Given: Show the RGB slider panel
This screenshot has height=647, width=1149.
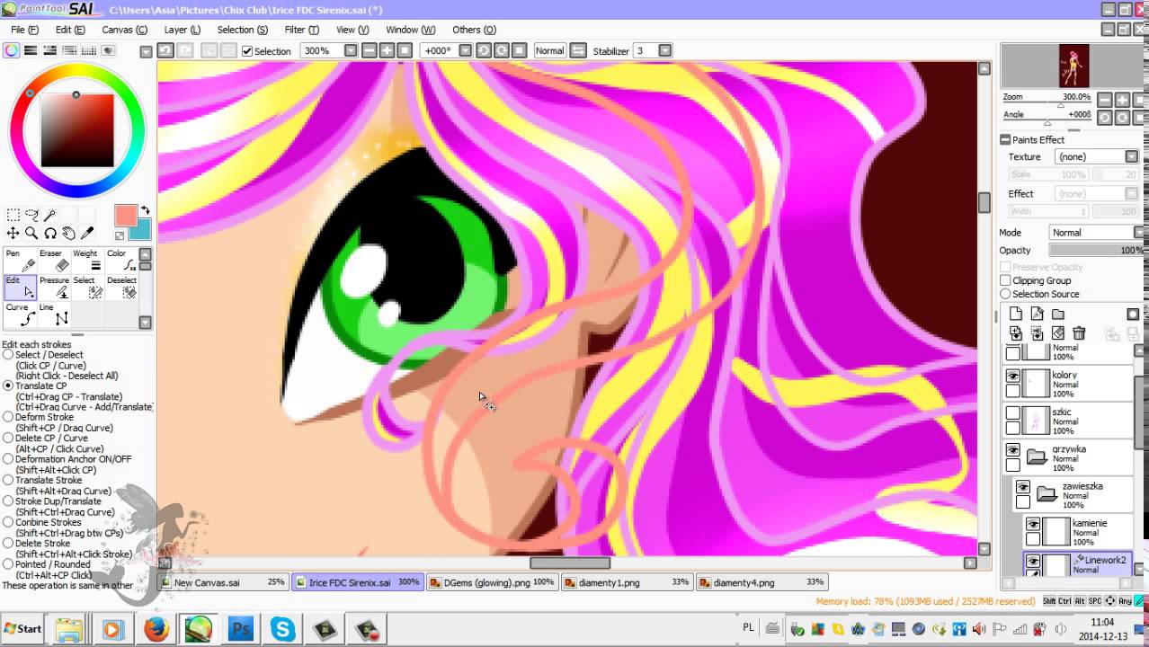Looking at the screenshot, I should pyautogui.click(x=31, y=50).
